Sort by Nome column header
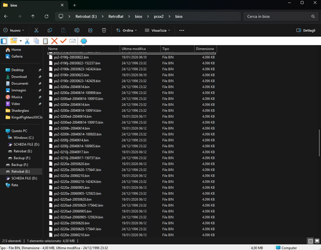The image size is (321, 250). (83, 49)
